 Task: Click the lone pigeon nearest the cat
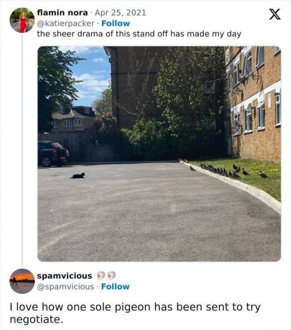pyautogui.click(x=192, y=169)
